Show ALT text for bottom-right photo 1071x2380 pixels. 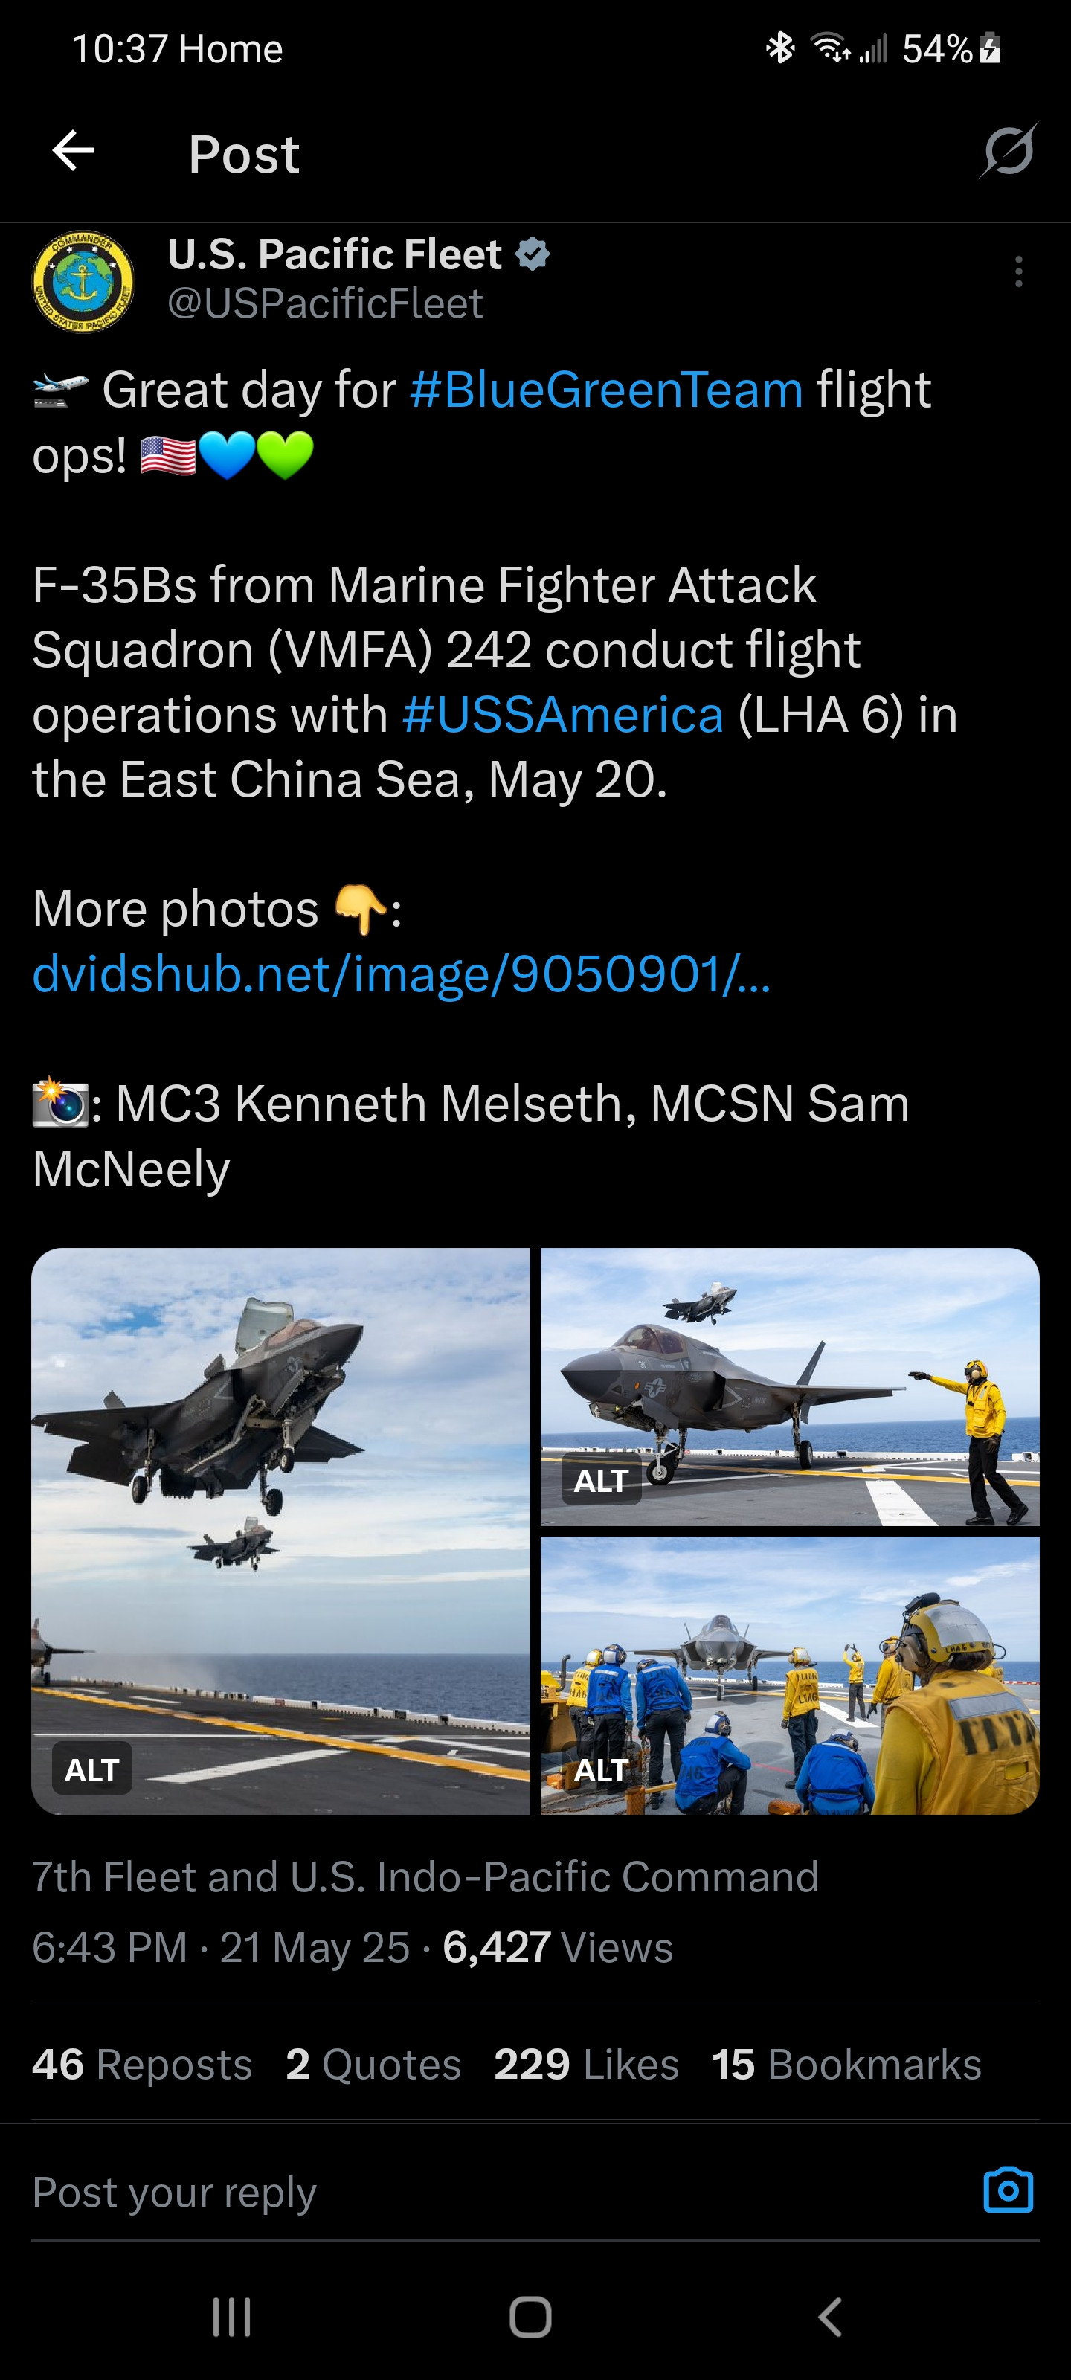[602, 1769]
